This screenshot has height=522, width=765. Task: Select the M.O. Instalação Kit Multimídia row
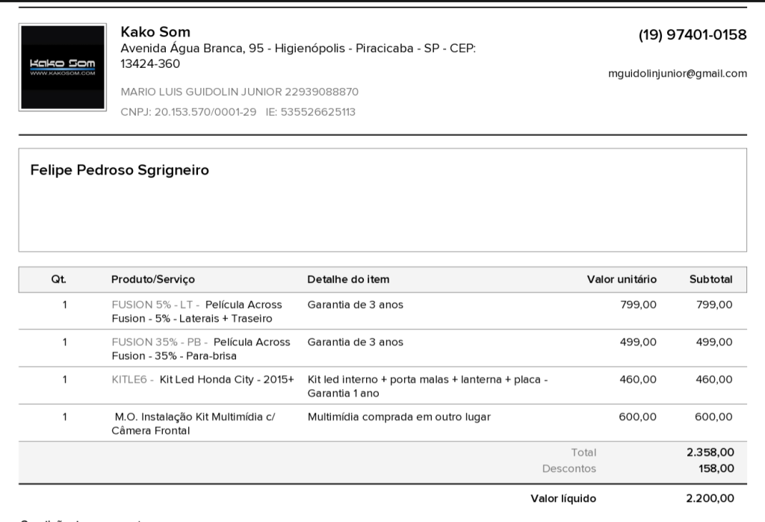click(x=382, y=423)
